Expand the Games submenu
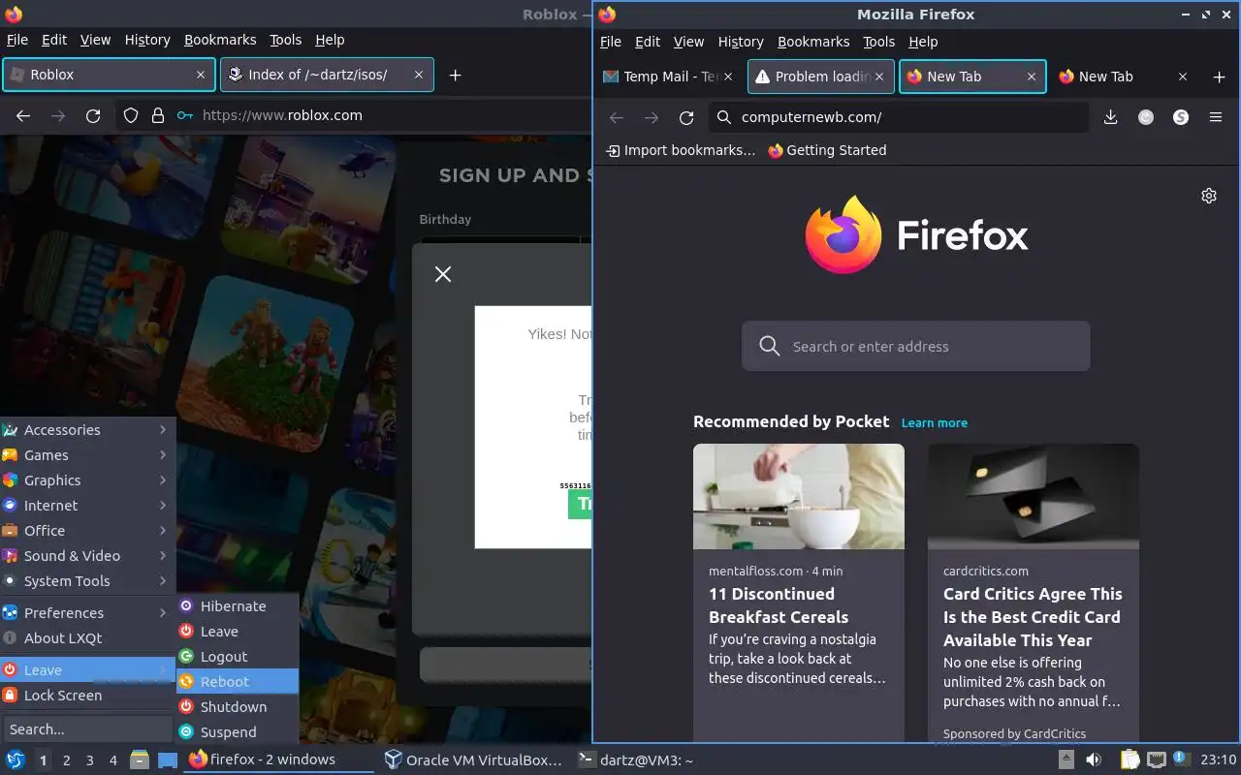Viewport: 1241px width, 775px height. pos(87,454)
